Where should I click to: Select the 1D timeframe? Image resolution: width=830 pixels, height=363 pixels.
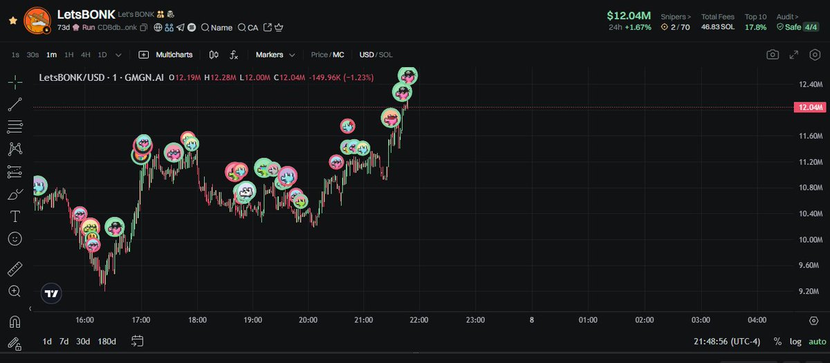(x=102, y=55)
